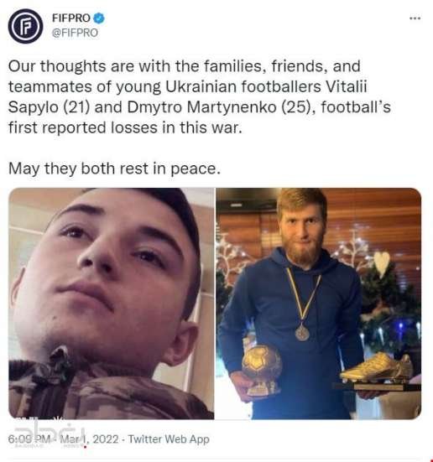Click the name 'Dmytro Martynenko' in the tweet

[x=202, y=107]
